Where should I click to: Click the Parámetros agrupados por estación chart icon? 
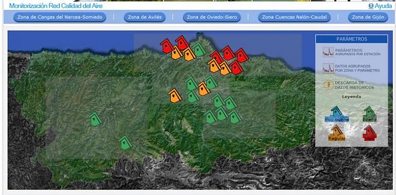click(328, 52)
